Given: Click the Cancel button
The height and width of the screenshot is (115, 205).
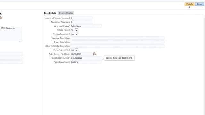Looking at the screenshot, I should click(x=199, y=4).
